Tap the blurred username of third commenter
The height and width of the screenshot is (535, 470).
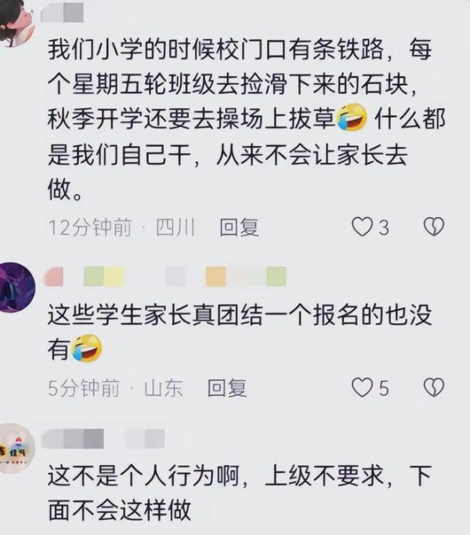[x=103, y=439]
